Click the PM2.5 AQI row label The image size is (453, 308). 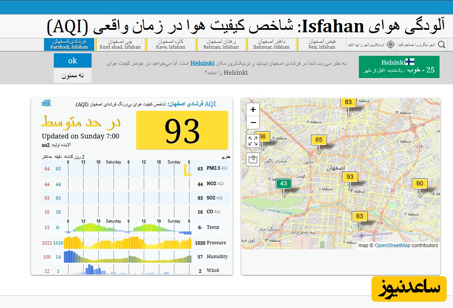[x=217, y=168]
